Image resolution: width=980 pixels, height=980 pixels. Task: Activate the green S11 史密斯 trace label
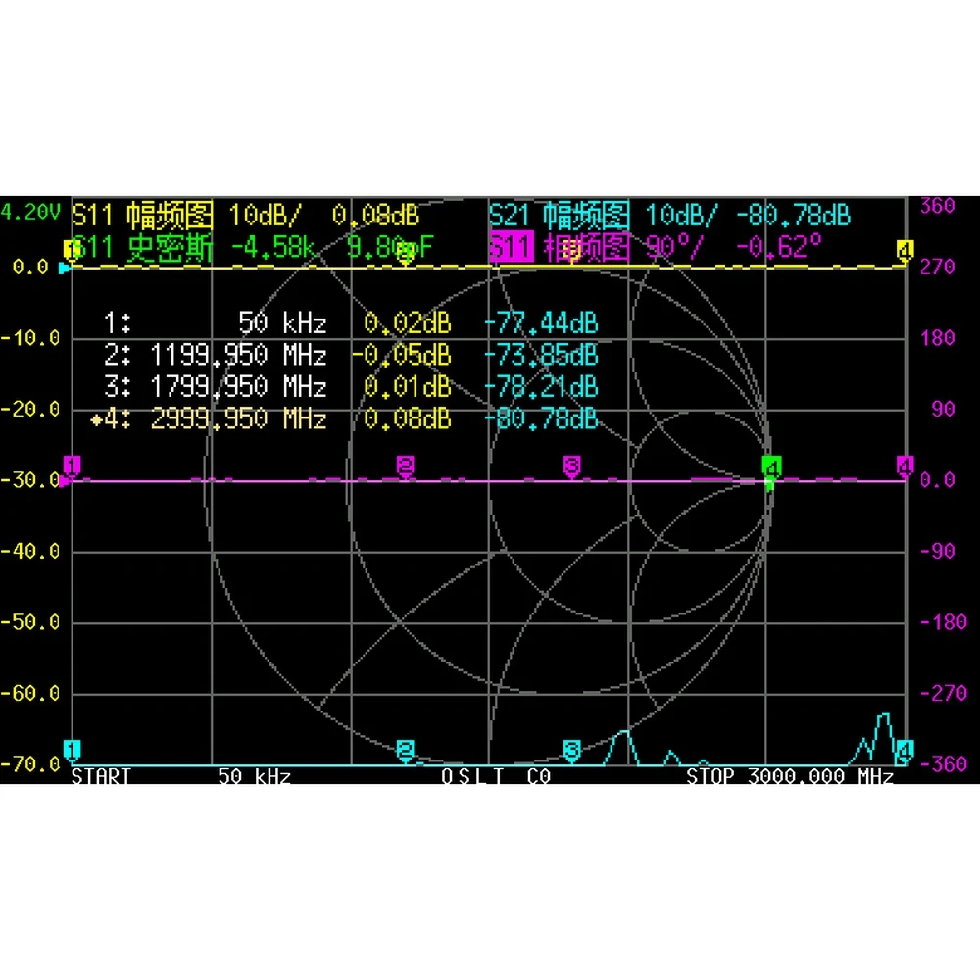(142, 248)
